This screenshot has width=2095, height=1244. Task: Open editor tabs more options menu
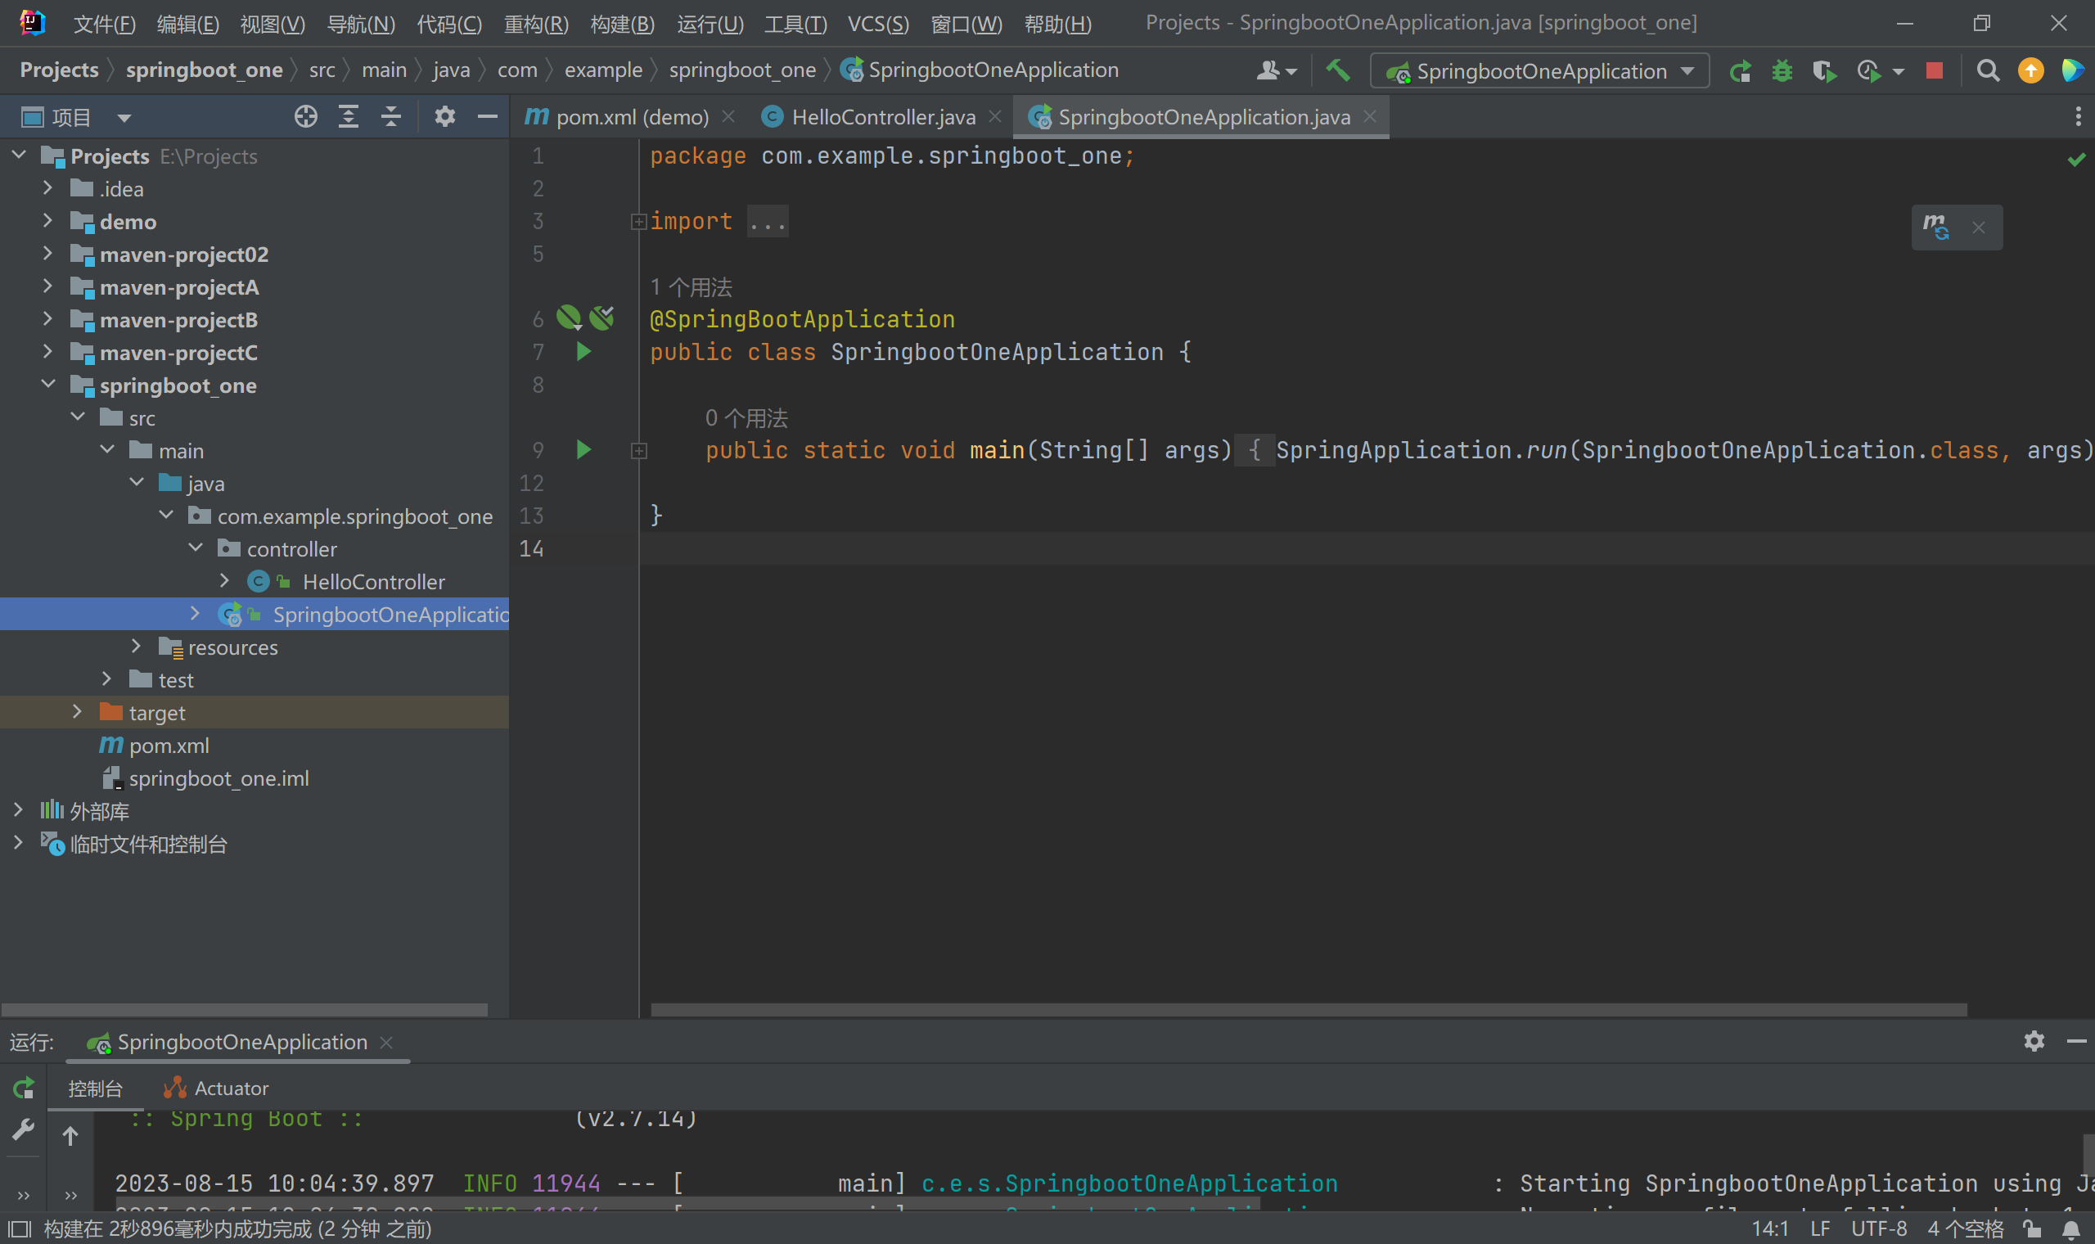pyautogui.click(x=2079, y=116)
